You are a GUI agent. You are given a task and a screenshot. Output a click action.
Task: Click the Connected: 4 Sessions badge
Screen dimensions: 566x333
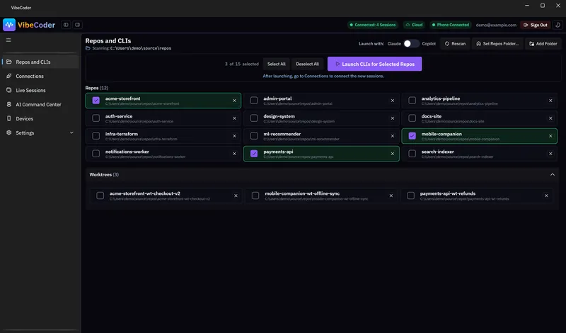pyautogui.click(x=373, y=25)
